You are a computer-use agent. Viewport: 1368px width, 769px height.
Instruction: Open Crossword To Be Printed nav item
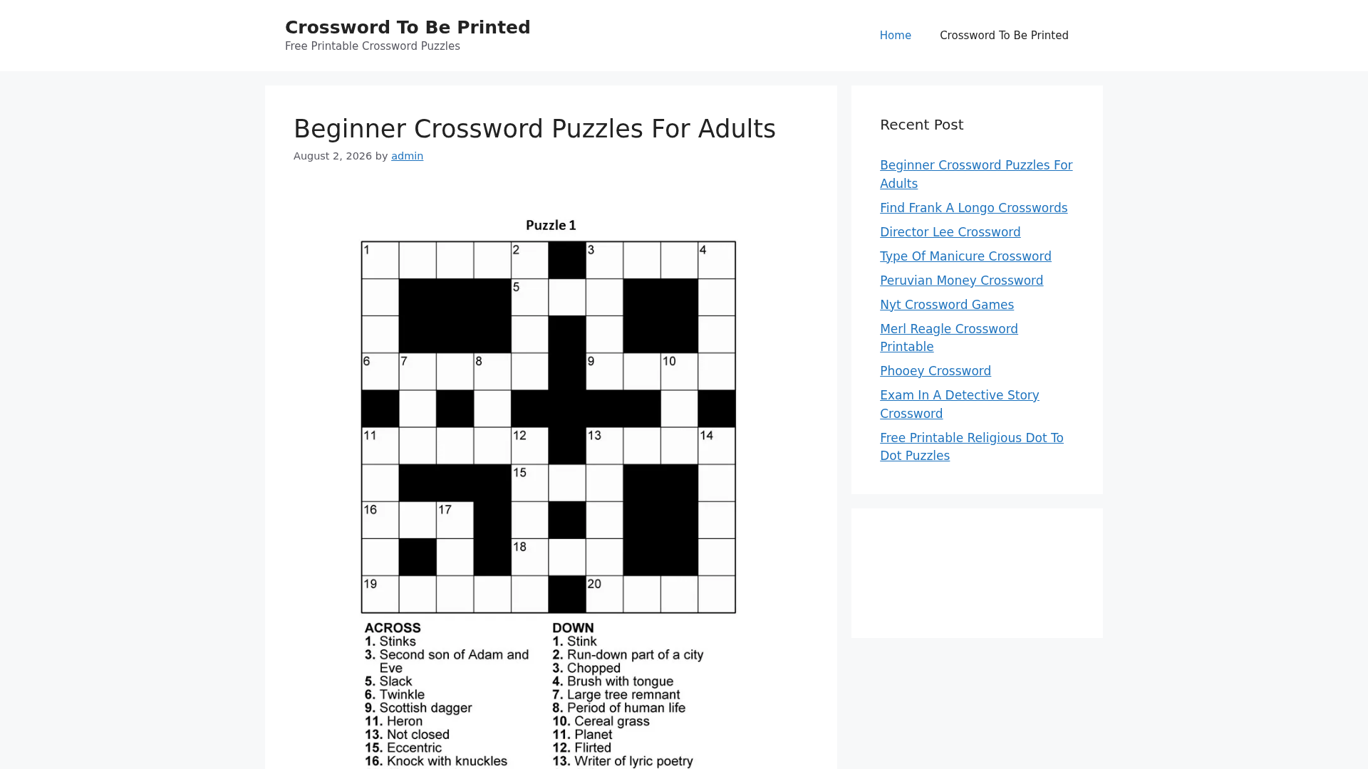1004,36
